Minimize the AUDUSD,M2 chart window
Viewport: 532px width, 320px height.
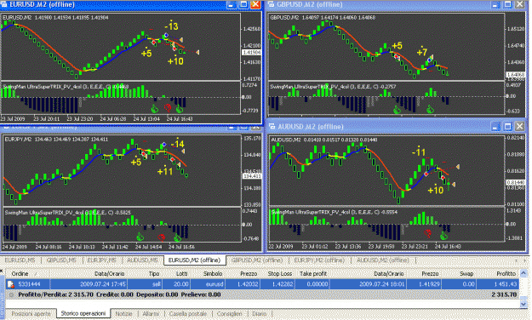pos(495,127)
